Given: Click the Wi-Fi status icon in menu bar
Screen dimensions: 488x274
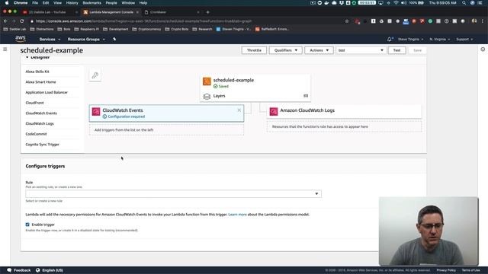Looking at the screenshot, I should tap(396, 3).
